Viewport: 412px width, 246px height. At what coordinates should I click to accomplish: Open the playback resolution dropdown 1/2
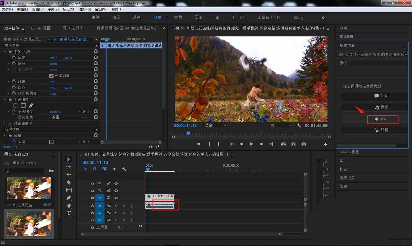[x=281, y=126]
